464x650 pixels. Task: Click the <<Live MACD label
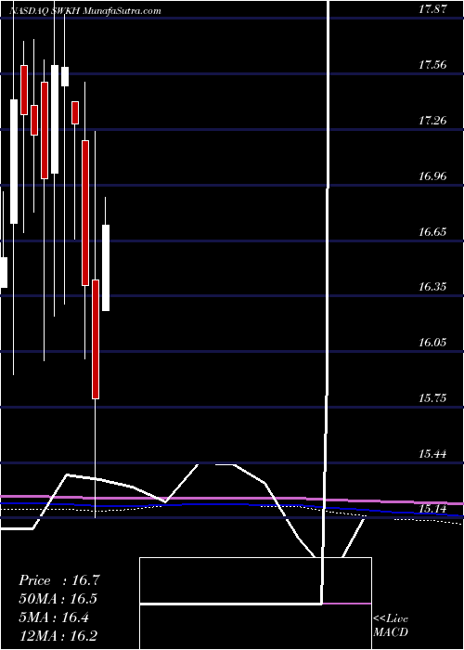pyautogui.click(x=391, y=626)
